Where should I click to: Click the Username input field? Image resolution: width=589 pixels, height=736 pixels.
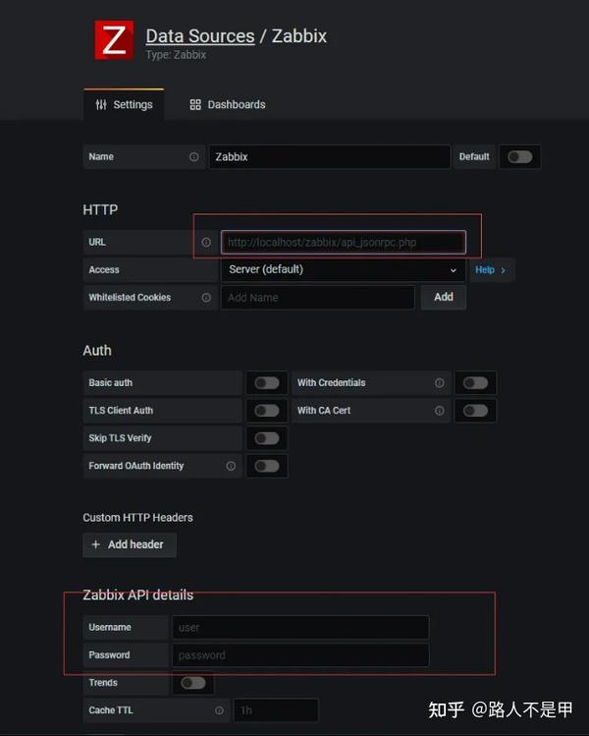tap(300, 628)
